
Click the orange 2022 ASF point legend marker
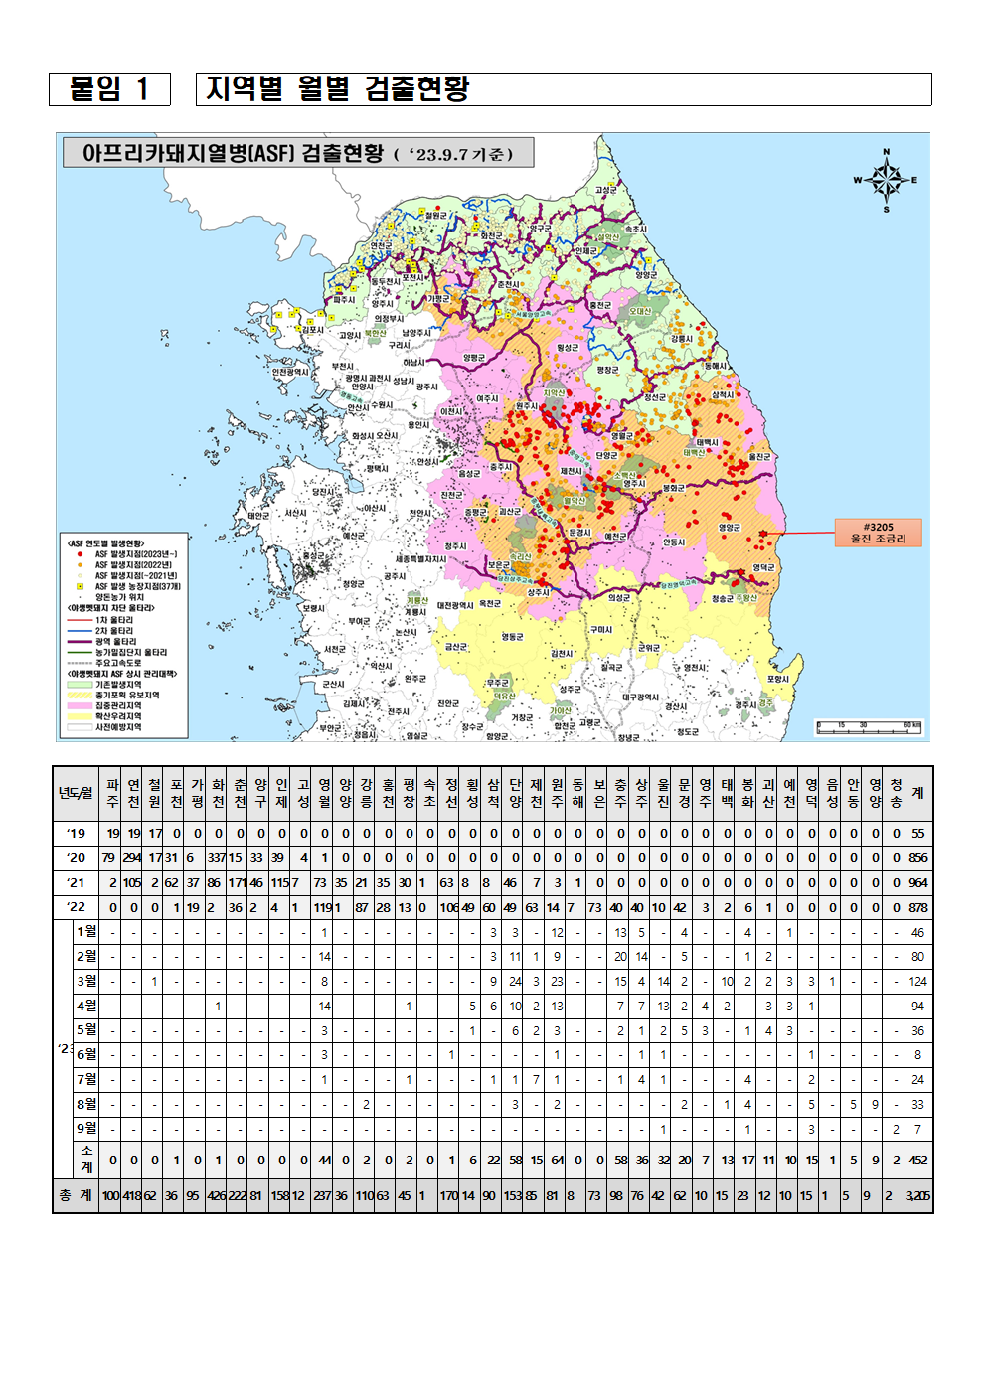tap(80, 565)
